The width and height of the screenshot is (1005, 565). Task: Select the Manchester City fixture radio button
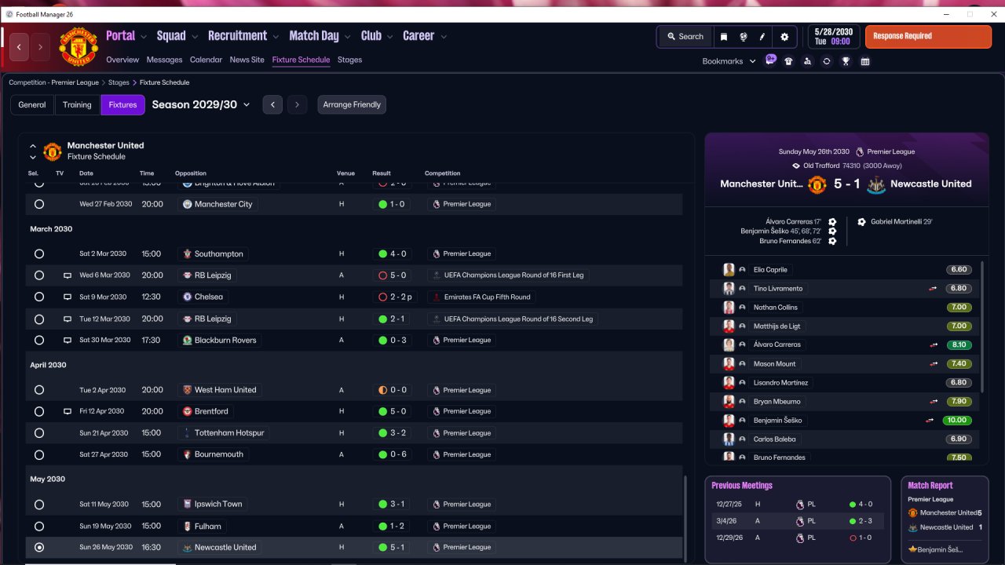39,204
